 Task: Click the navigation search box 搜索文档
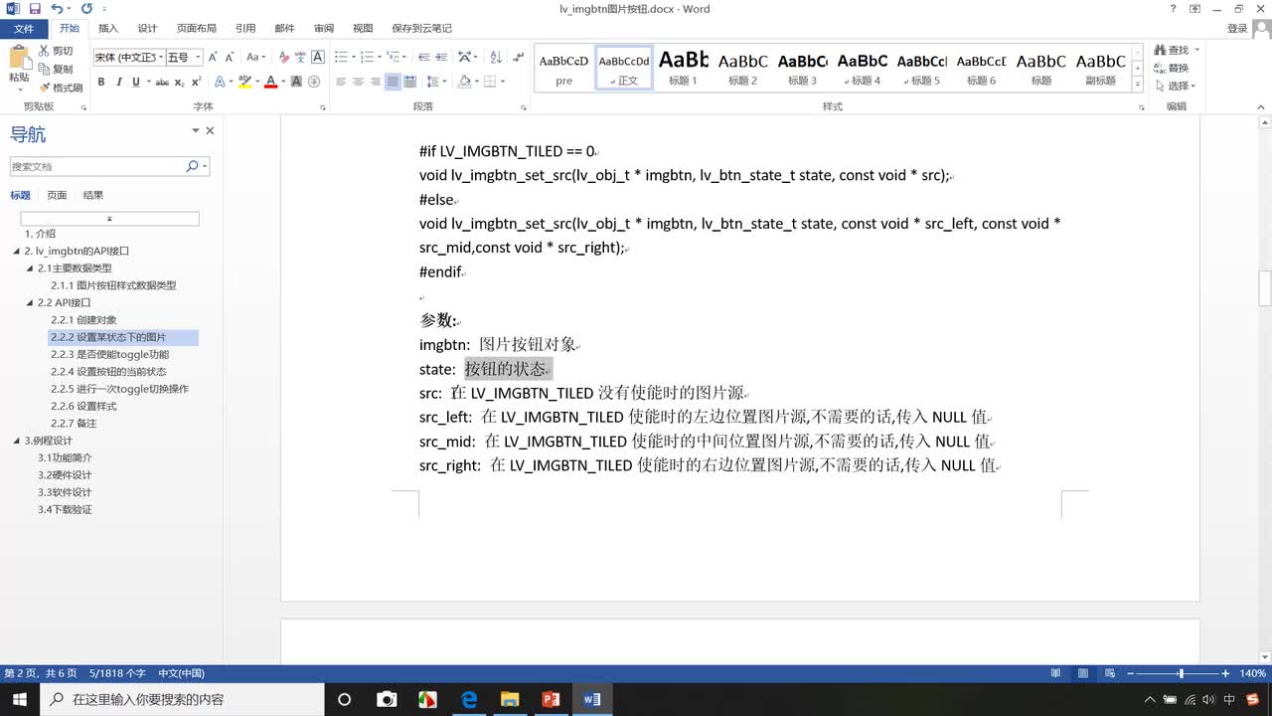click(x=97, y=166)
